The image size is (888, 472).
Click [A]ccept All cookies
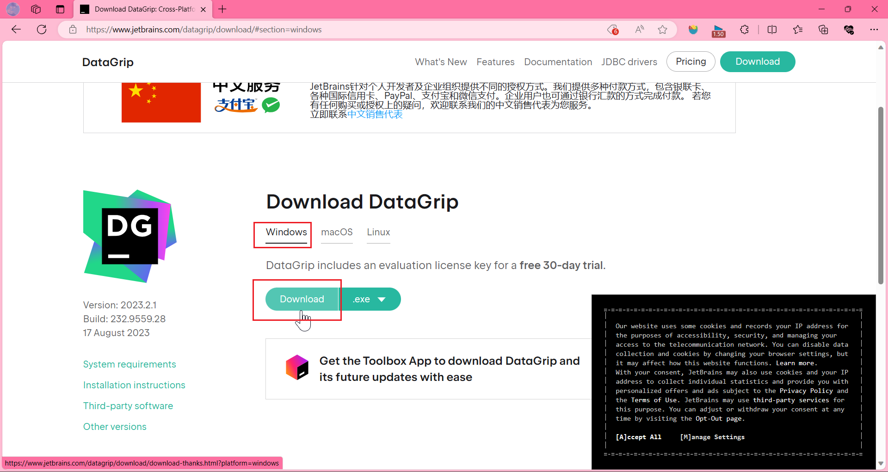[x=638, y=437]
